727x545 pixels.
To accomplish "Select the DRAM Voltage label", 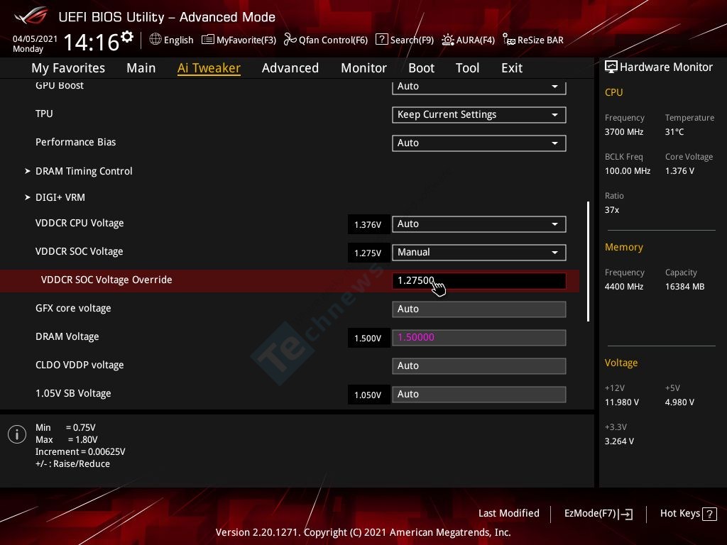I will (67, 336).
